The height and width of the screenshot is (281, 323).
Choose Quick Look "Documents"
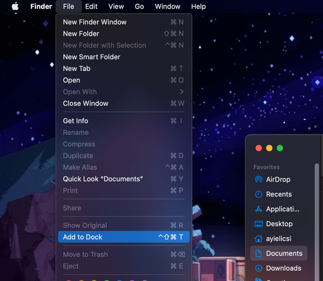[124, 179]
